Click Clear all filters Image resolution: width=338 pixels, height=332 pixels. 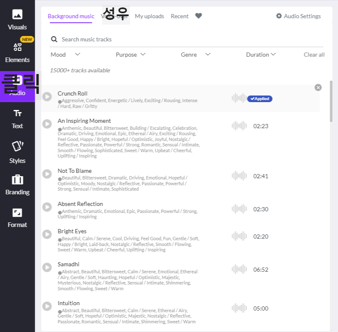pos(314,55)
